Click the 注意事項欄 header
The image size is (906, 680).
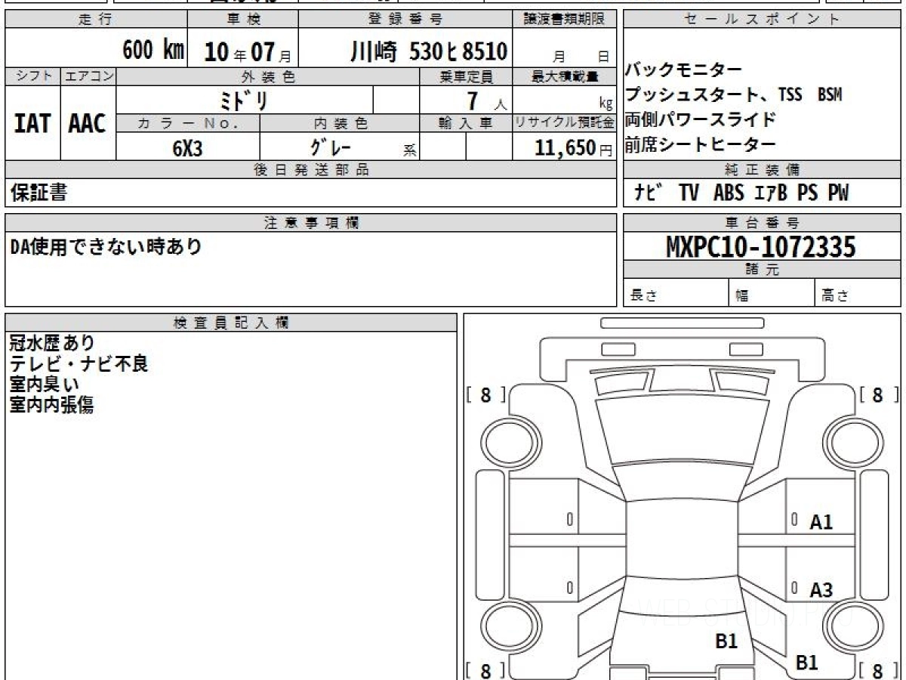click(310, 223)
